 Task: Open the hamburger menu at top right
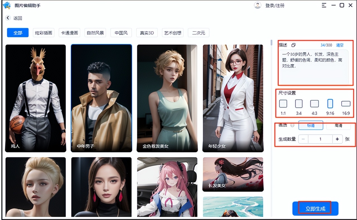tap(324, 5)
